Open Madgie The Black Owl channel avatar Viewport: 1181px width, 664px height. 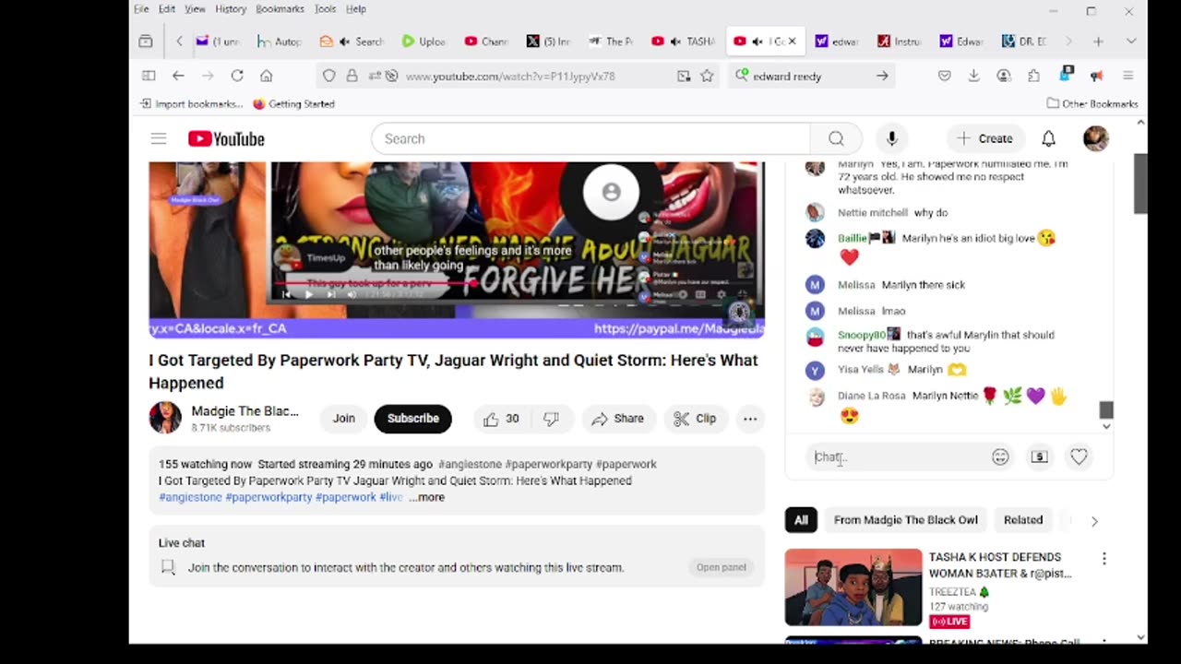165,418
